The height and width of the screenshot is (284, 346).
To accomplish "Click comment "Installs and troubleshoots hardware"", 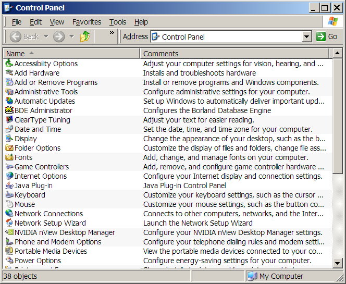I will point(200,73).
